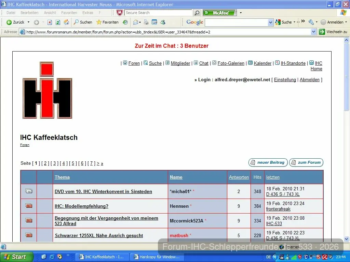Screen dimensions: 350x262
Task: Click the Abmelden logout link
Action: (x=309, y=79)
